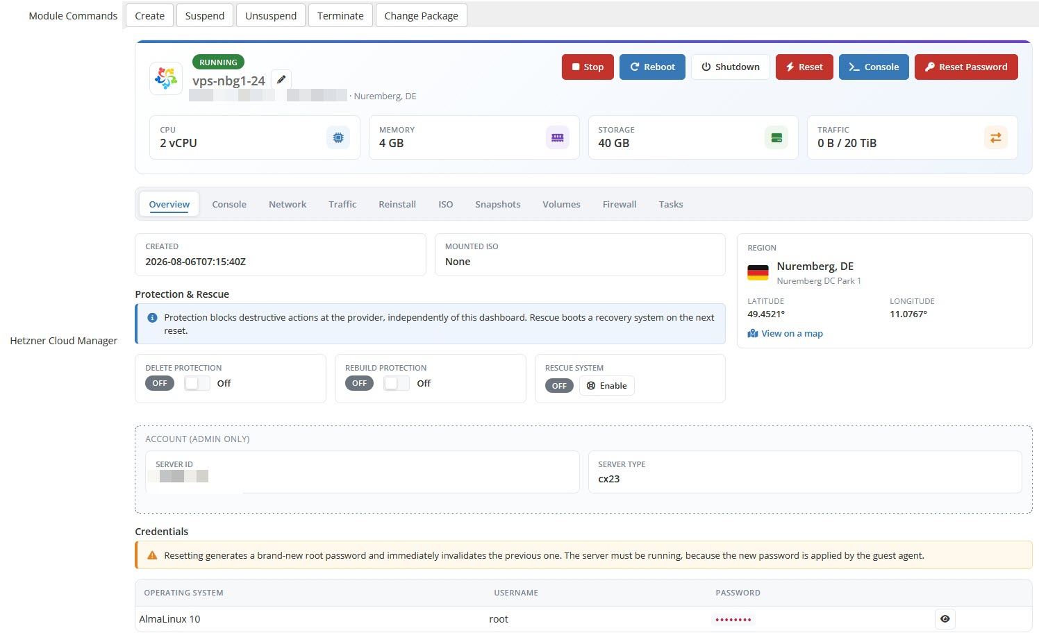This screenshot has height=642, width=1039.
Task: Click the 4 GB memory value
Action: pos(392,143)
